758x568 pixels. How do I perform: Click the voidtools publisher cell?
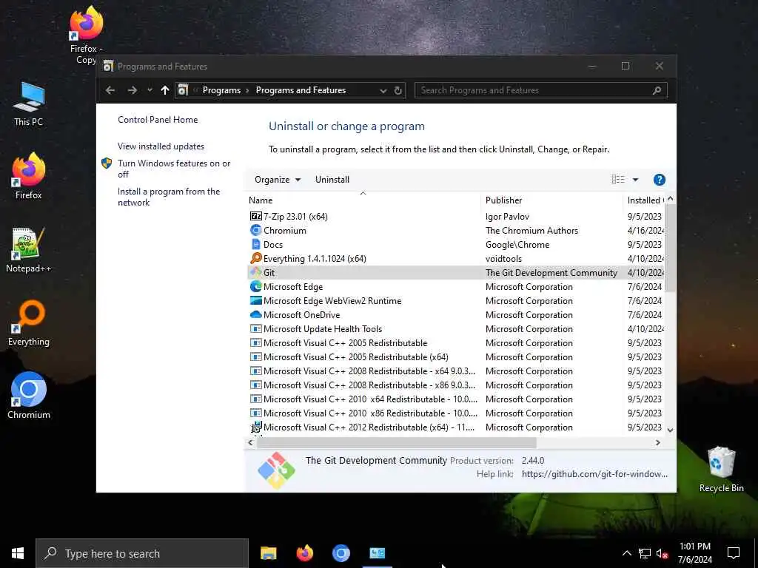(503, 259)
